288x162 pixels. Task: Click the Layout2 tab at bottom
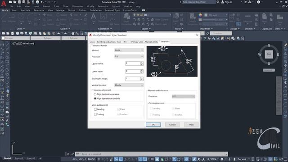(31, 158)
